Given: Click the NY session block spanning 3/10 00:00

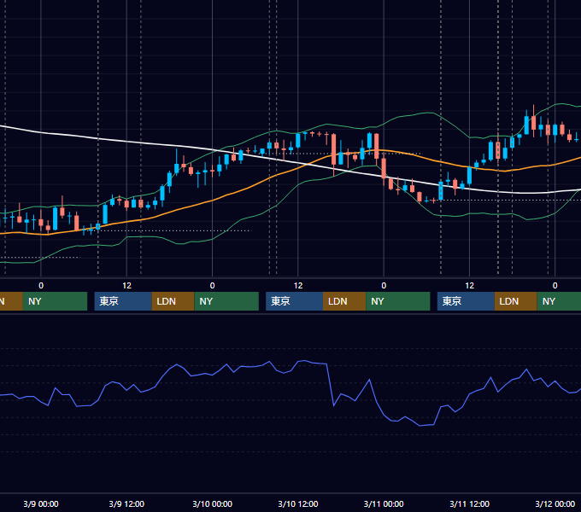Looking at the screenshot, I should point(226,301).
